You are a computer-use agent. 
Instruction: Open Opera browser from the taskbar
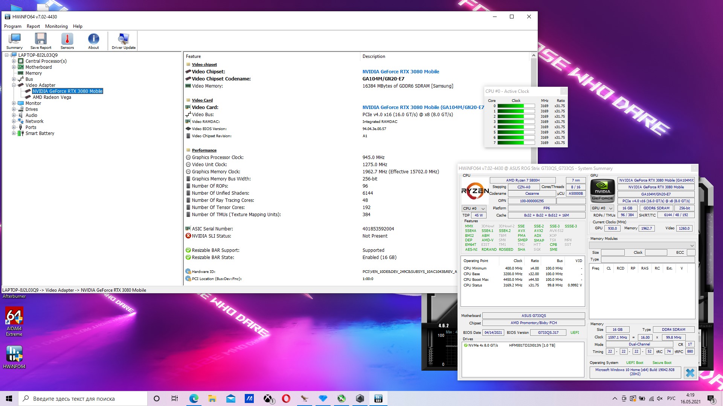click(x=286, y=398)
